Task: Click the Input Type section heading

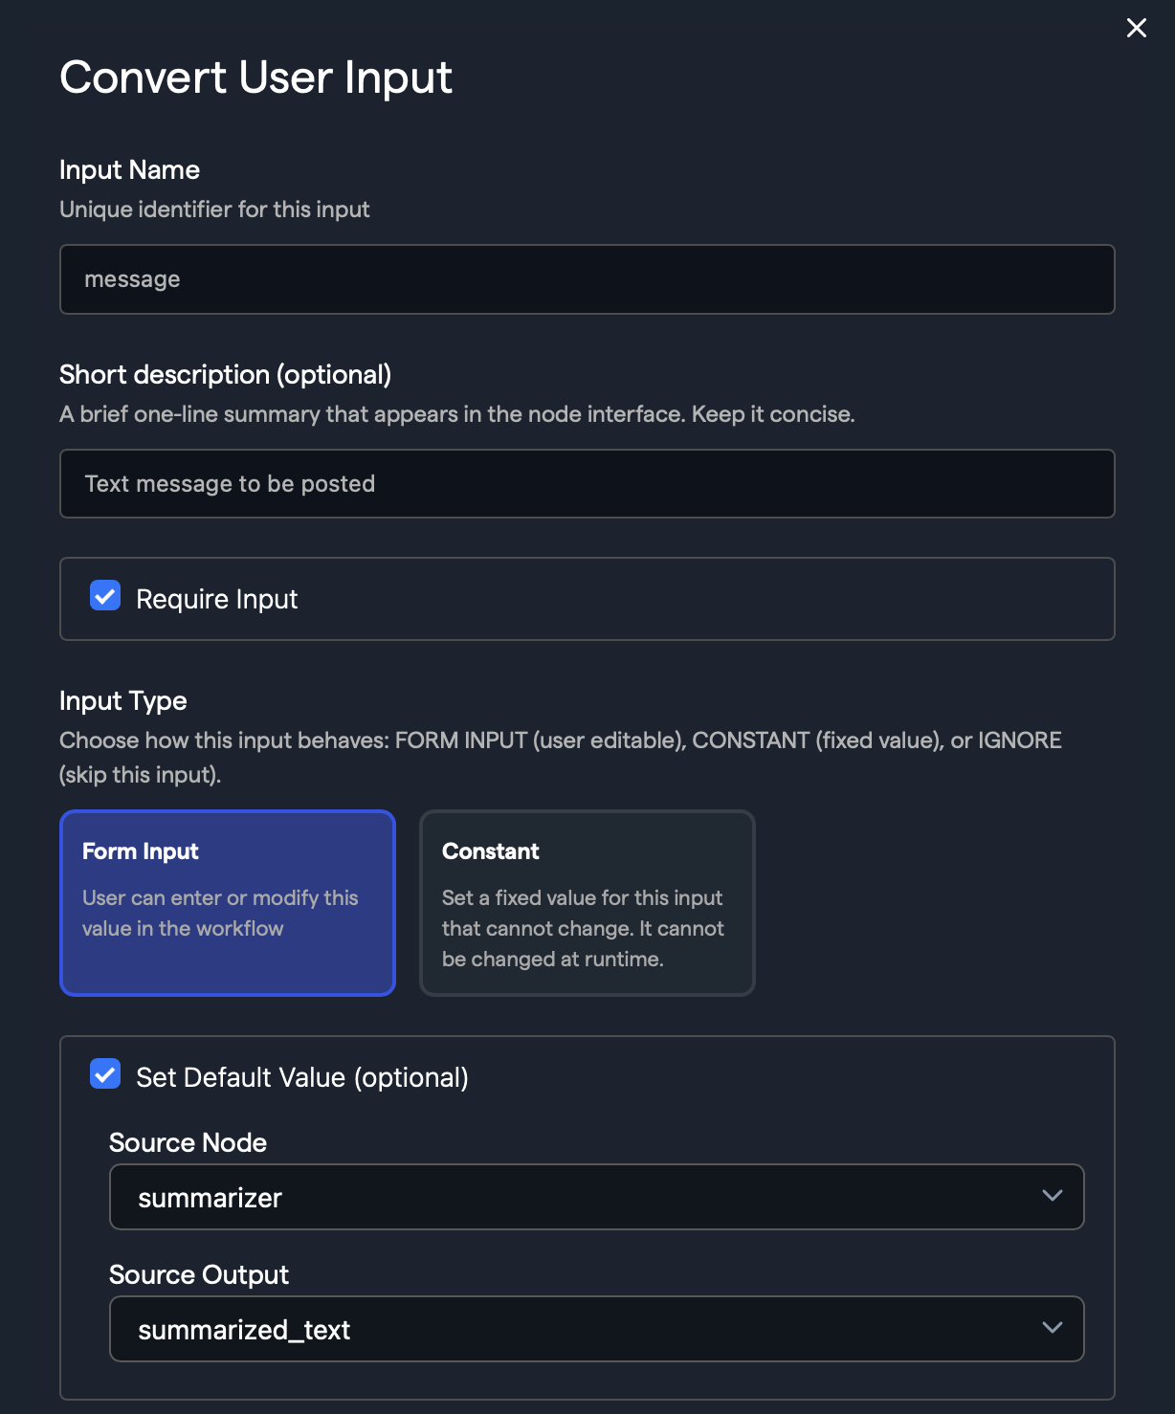Action: (122, 701)
